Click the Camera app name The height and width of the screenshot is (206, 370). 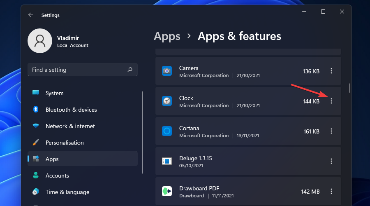pos(189,68)
